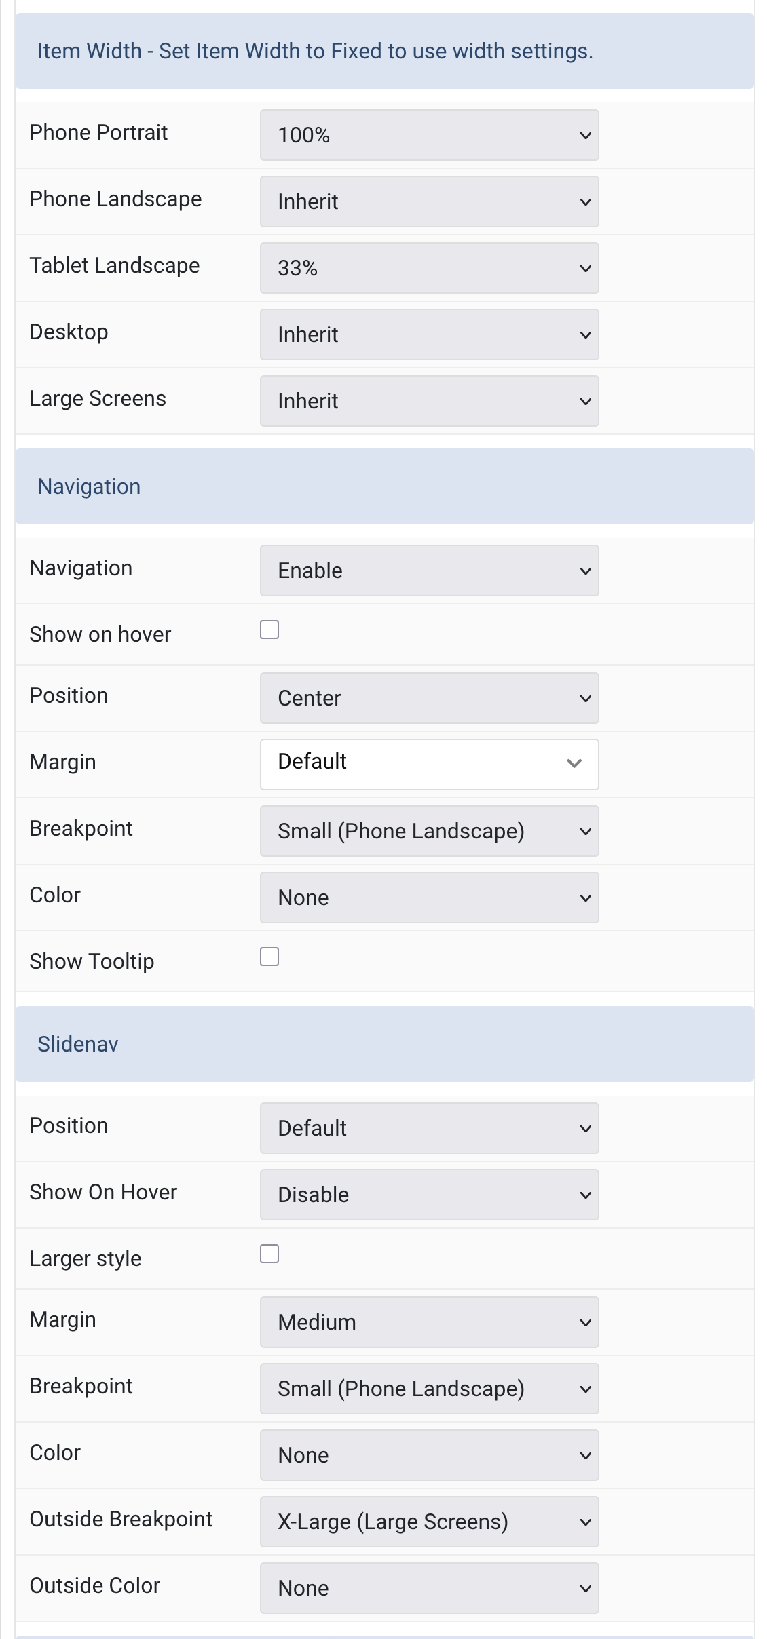Open the Navigation Enable dropdown
The height and width of the screenshot is (1639, 767).
coord(429,571)
